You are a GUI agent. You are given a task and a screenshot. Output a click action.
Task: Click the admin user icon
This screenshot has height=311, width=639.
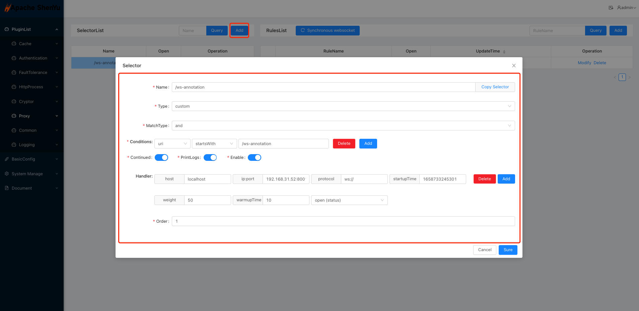pyautogui.click(x=619, y=8)
